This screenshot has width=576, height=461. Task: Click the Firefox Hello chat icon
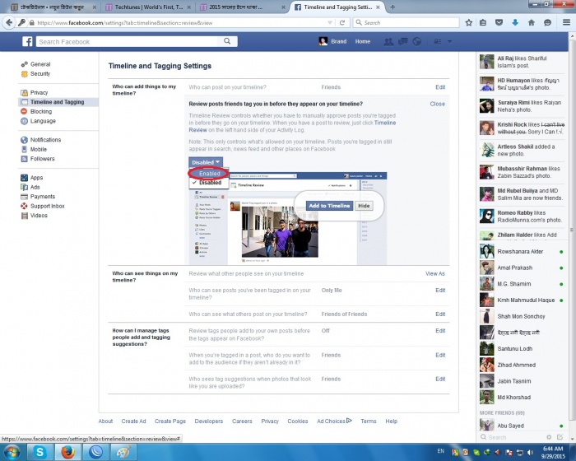(x=547, y=23)
